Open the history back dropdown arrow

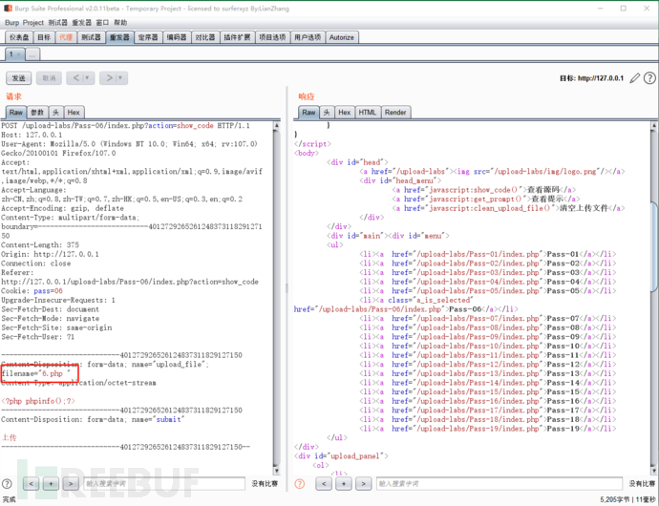[88, 78]
